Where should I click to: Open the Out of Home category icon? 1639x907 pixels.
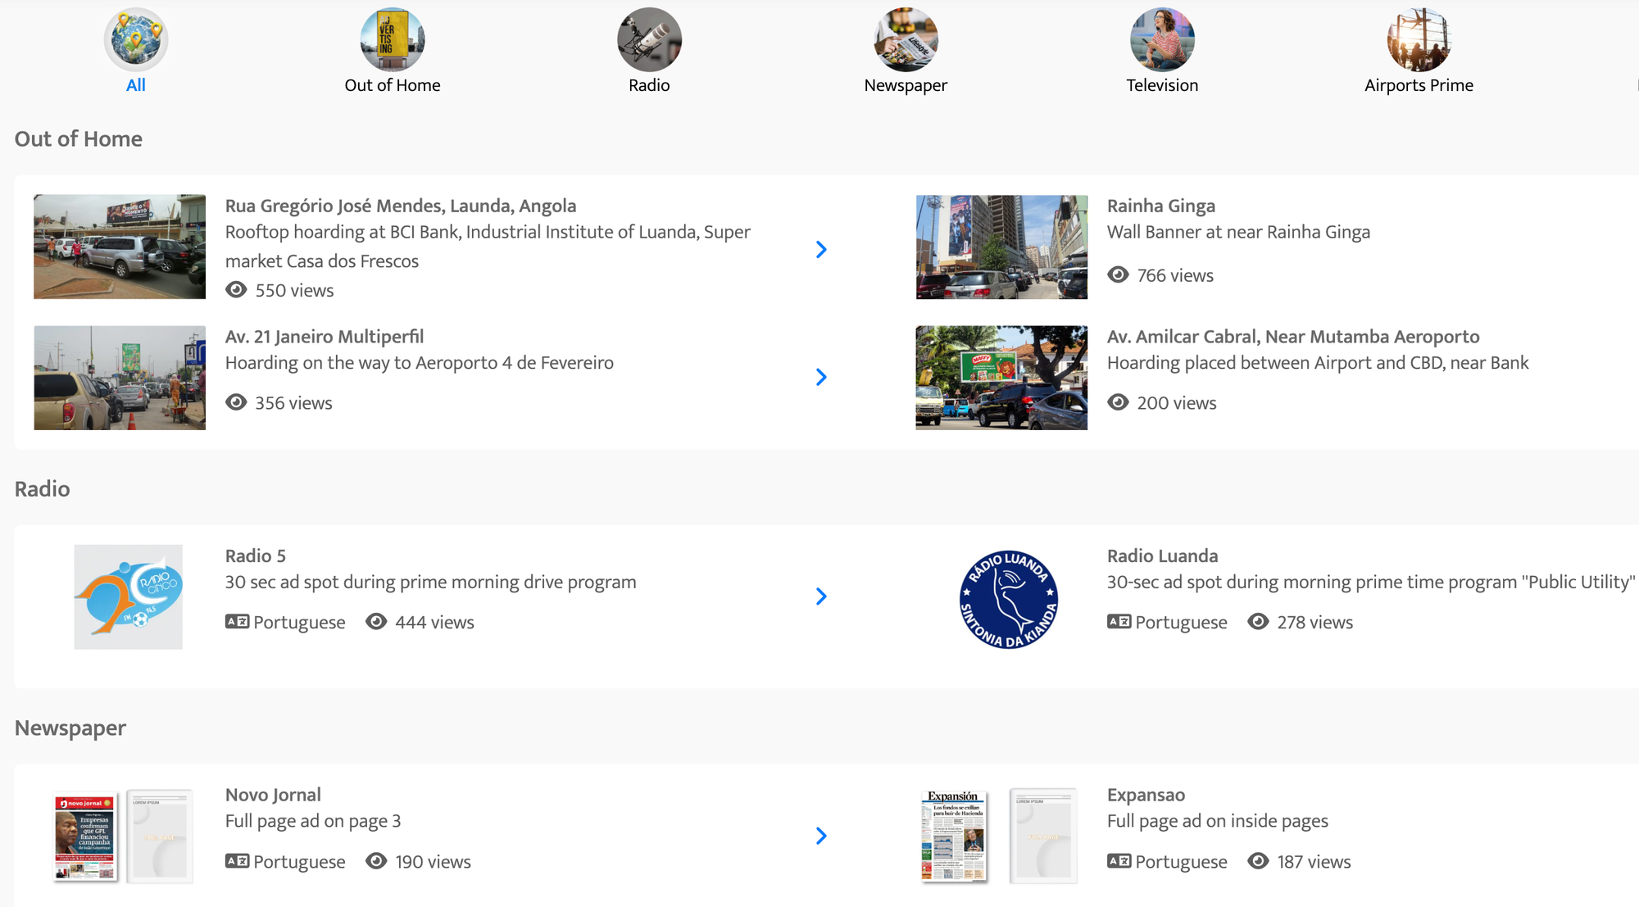pyautogui.click(x=393, y=39)
